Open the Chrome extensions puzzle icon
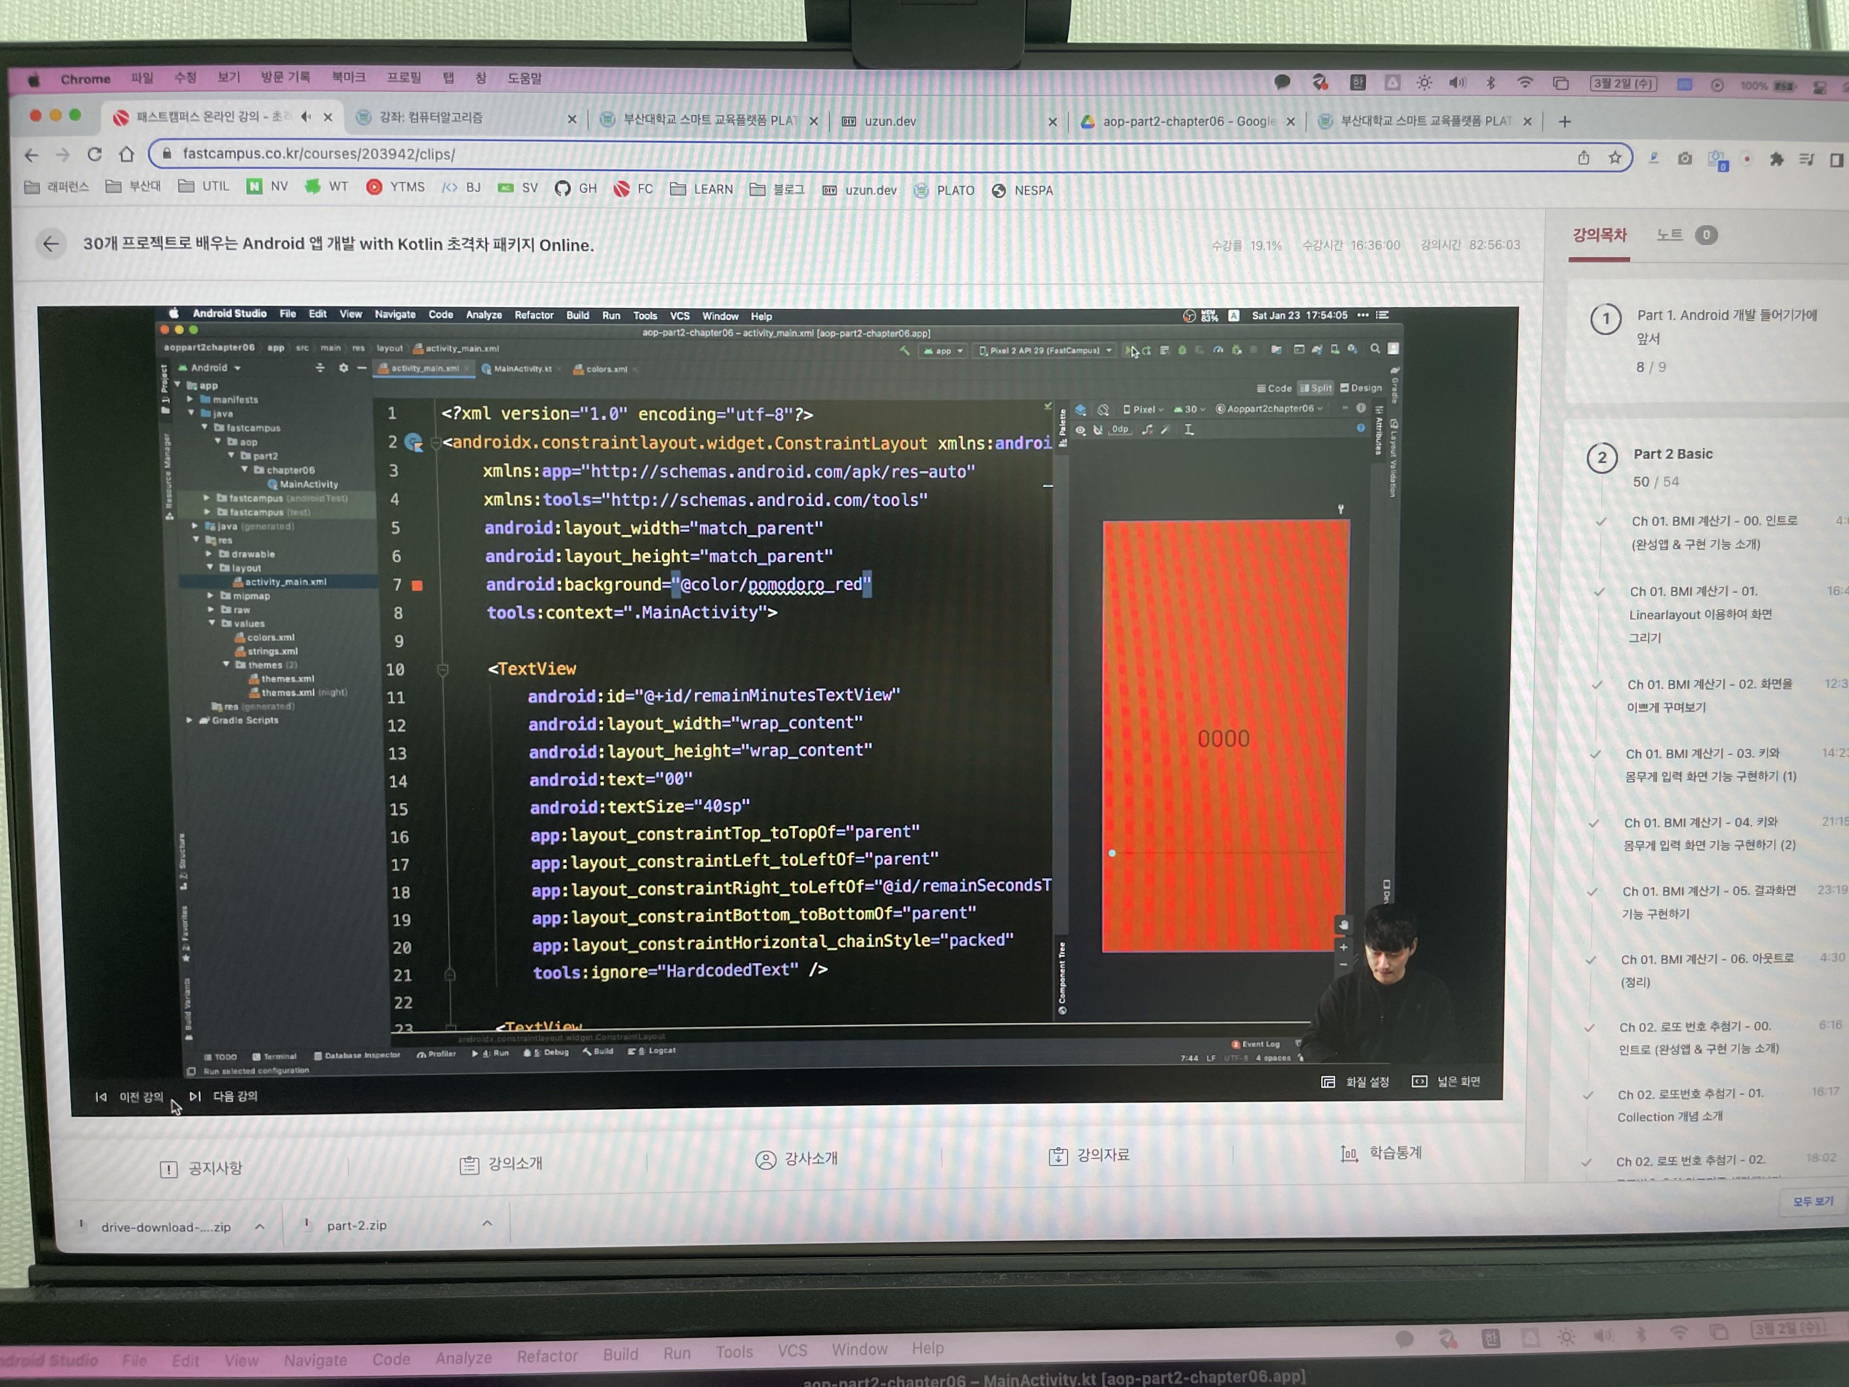Viewport: 1849px width, 1387px height. click(x=1776, y=159)
